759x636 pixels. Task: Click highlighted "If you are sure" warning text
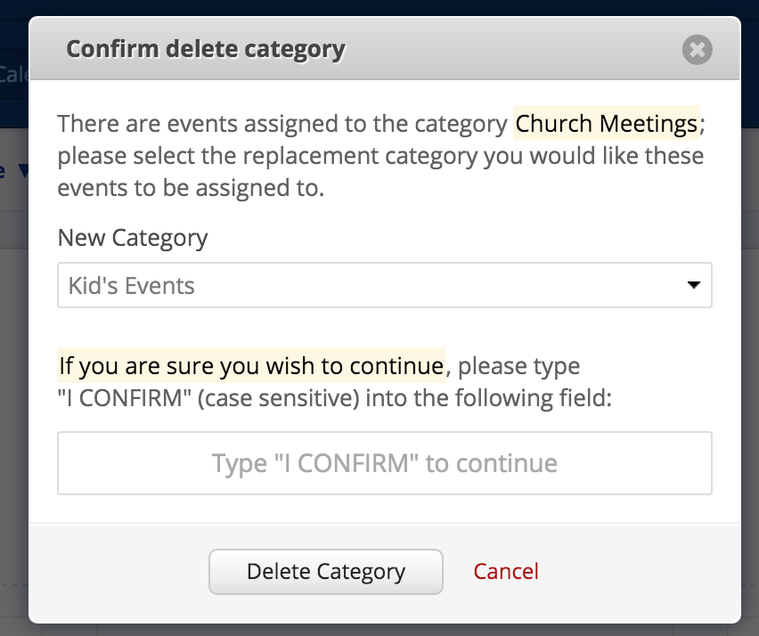pos(251,365)
